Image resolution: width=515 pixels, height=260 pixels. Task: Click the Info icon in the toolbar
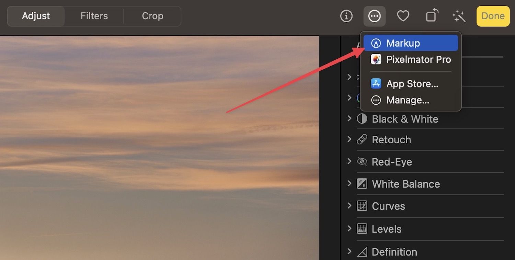[346, 16]
